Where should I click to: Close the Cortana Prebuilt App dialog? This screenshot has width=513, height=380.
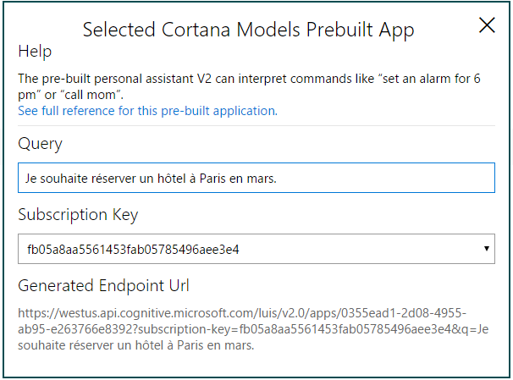tap(487, 25)
